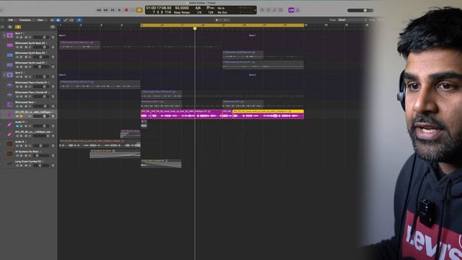
Task: Click the Add Track plus button
Action: (x=3, y=27)
